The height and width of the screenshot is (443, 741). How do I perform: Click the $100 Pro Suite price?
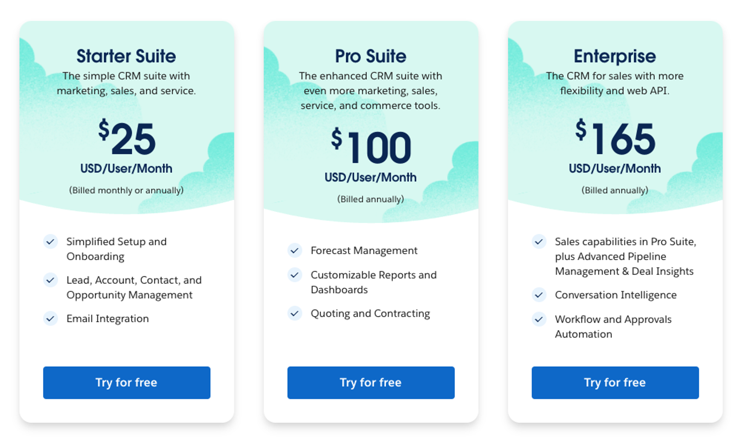coord(371,147)
